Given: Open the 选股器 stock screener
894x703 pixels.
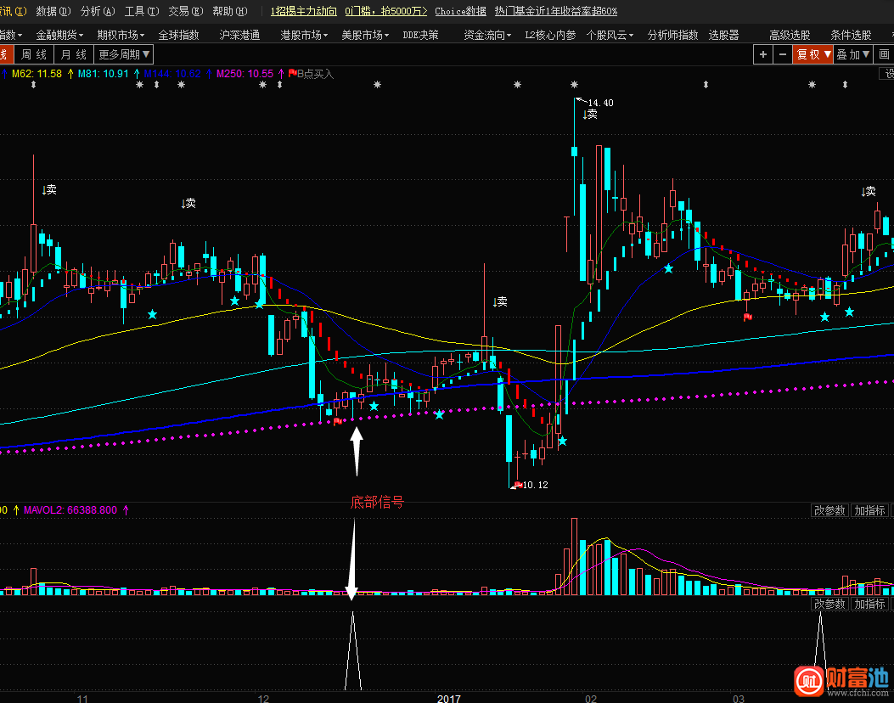Looking at the screenshot, I should 723,36.
